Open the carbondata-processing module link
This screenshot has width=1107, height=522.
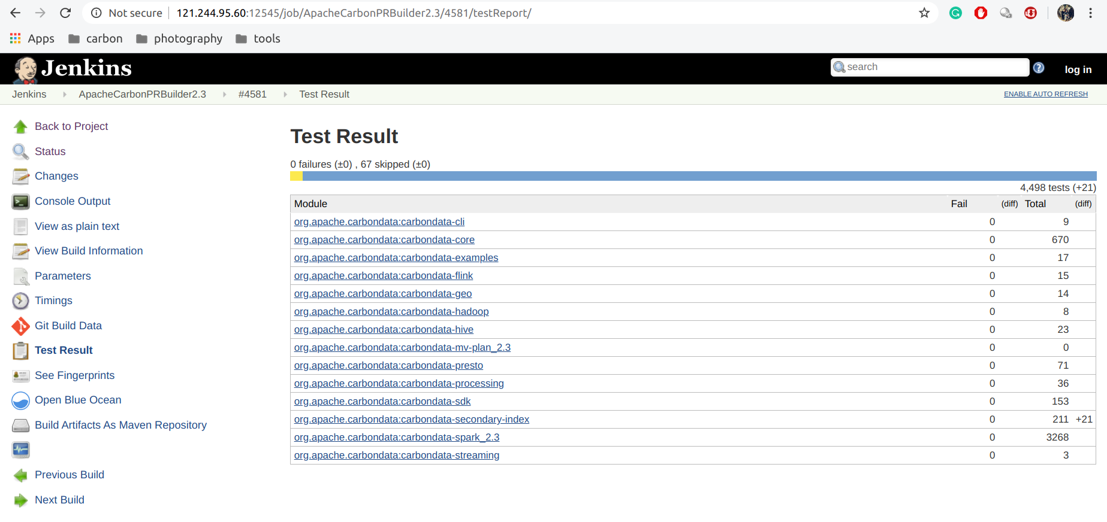(399, 384)
